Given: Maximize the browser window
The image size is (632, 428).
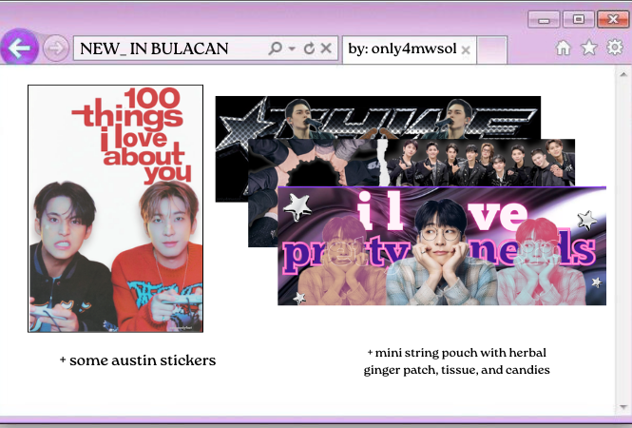Looking at the screenshot, I should click(579, 19).
